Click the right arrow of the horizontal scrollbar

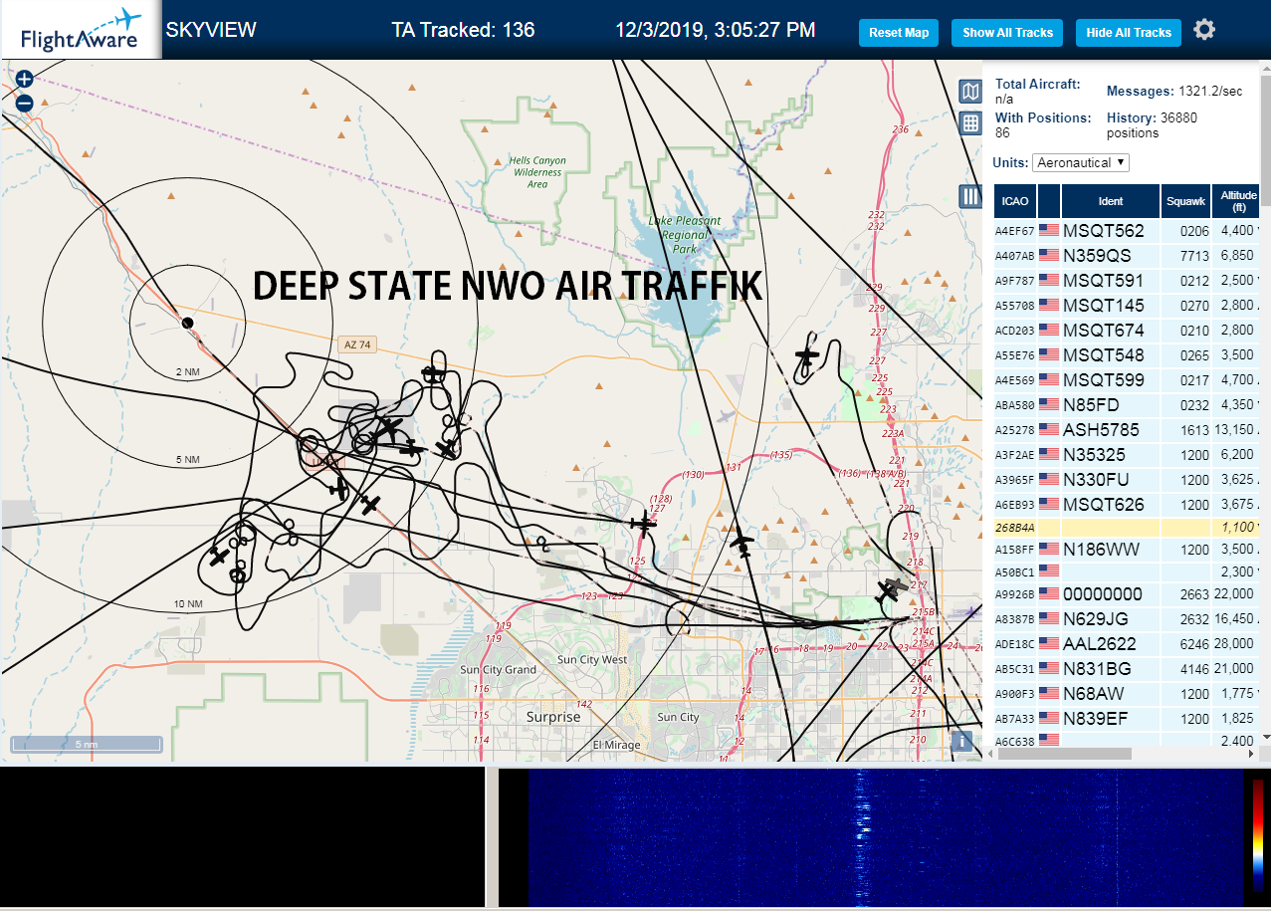pyautogui.click(x=1253, y=754)
